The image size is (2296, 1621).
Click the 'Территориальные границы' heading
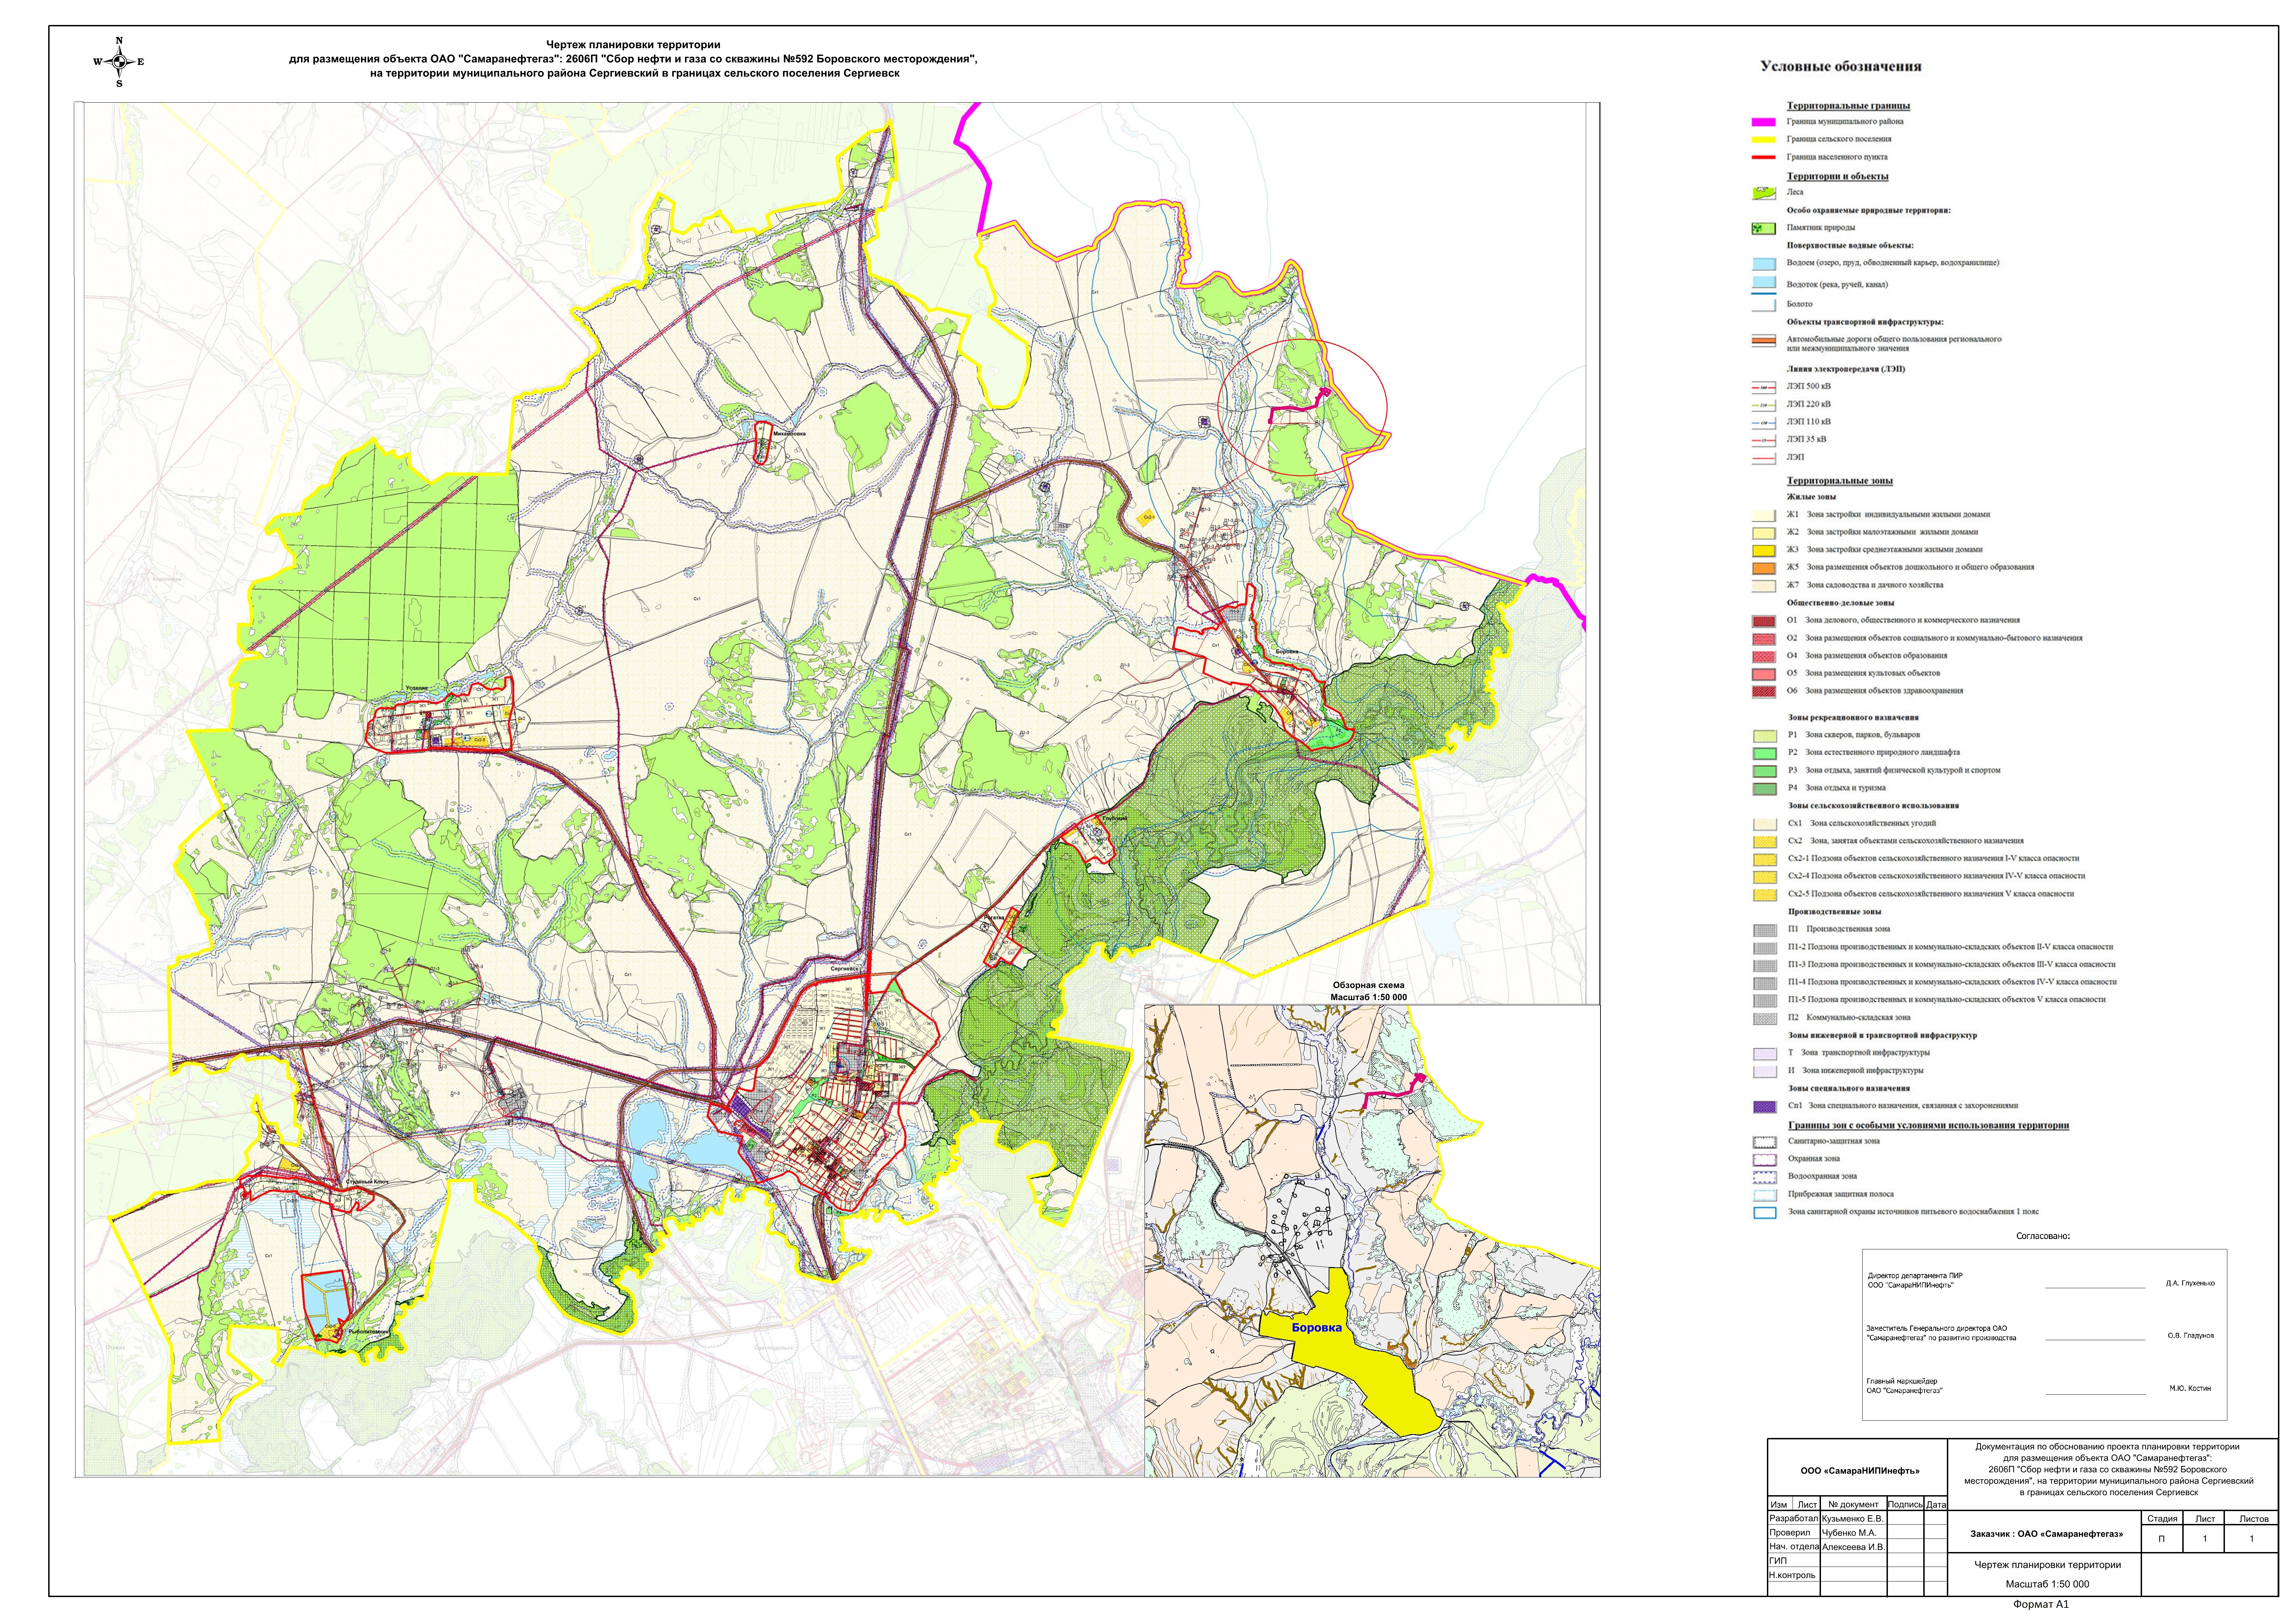tap(1848, 106)
